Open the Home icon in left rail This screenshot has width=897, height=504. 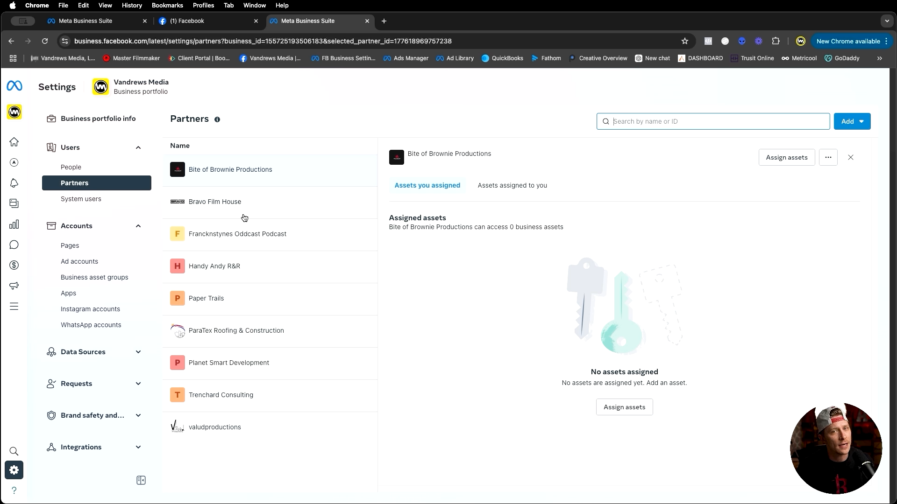[x=14, y=141]
